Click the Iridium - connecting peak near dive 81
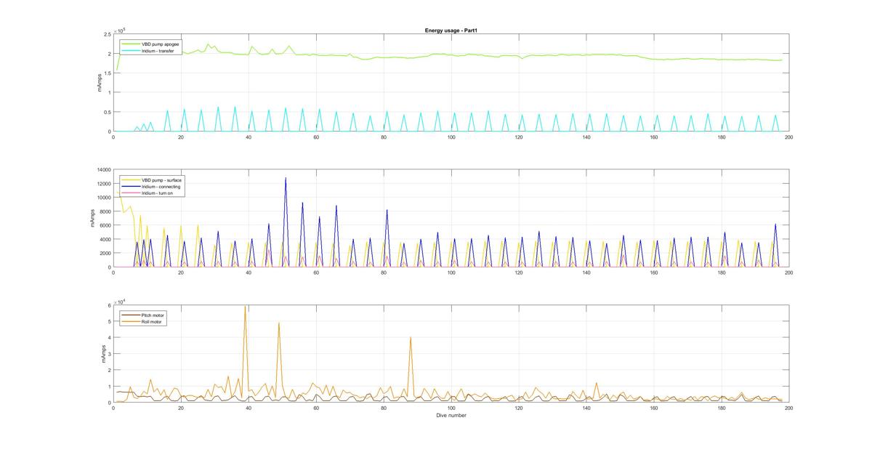 [x=387, y=210]
